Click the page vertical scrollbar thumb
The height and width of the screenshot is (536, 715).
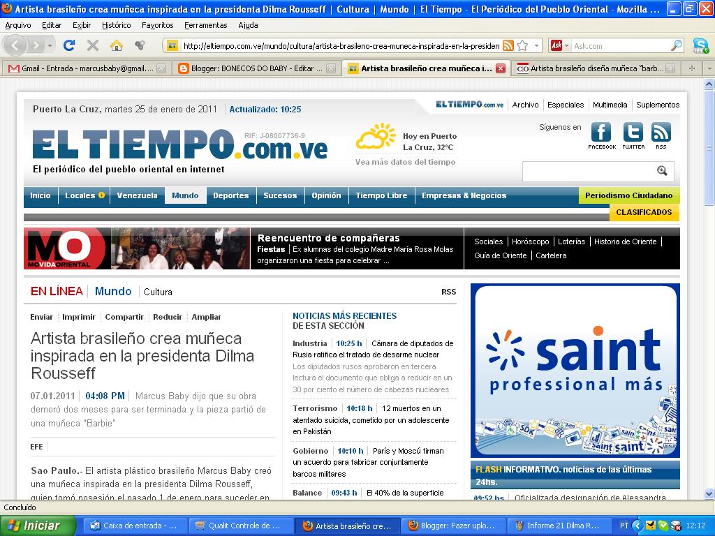(x=709, y=147)
